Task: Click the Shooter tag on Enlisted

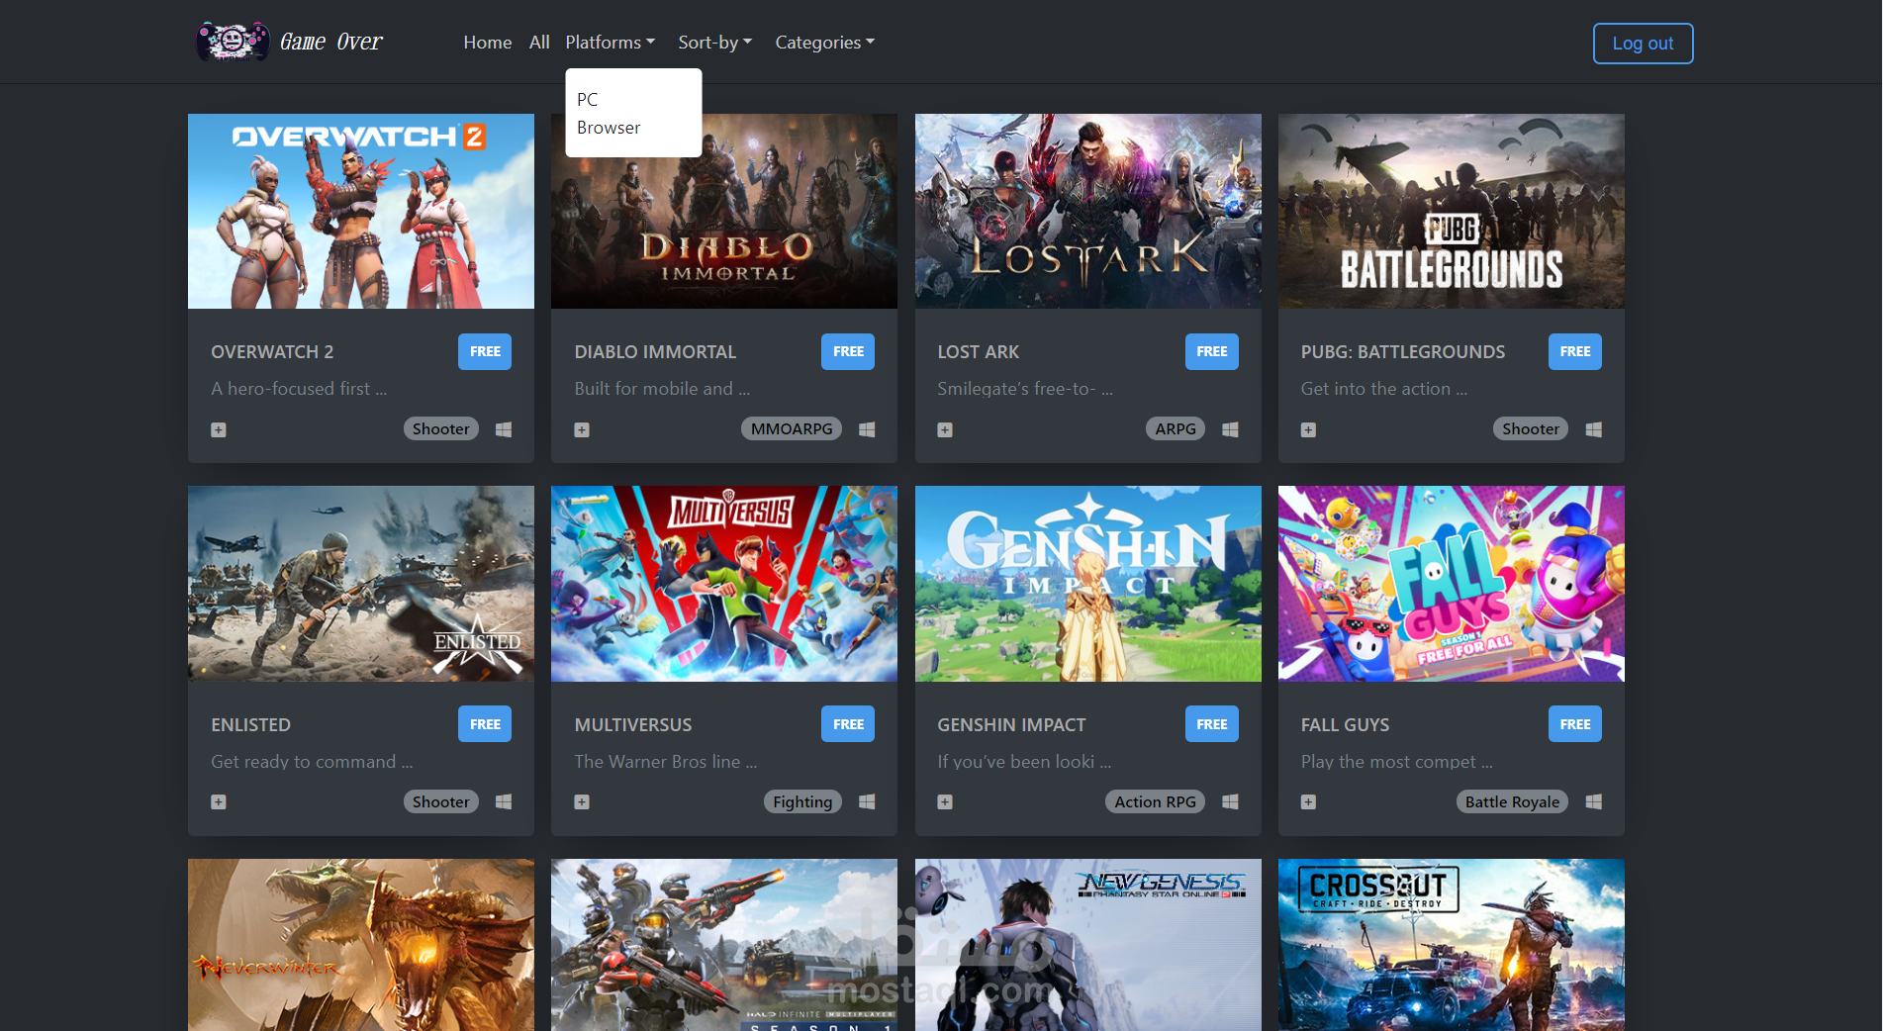Action: [441, 801]
